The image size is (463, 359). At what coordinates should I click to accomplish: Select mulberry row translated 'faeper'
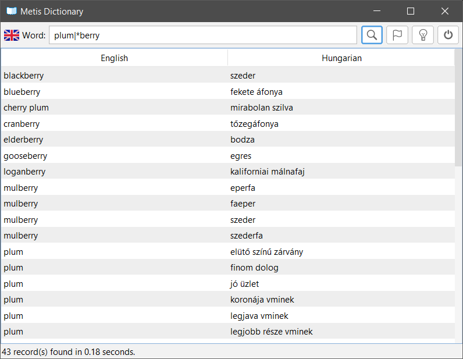pyautogui.click(x=227, y=203)
